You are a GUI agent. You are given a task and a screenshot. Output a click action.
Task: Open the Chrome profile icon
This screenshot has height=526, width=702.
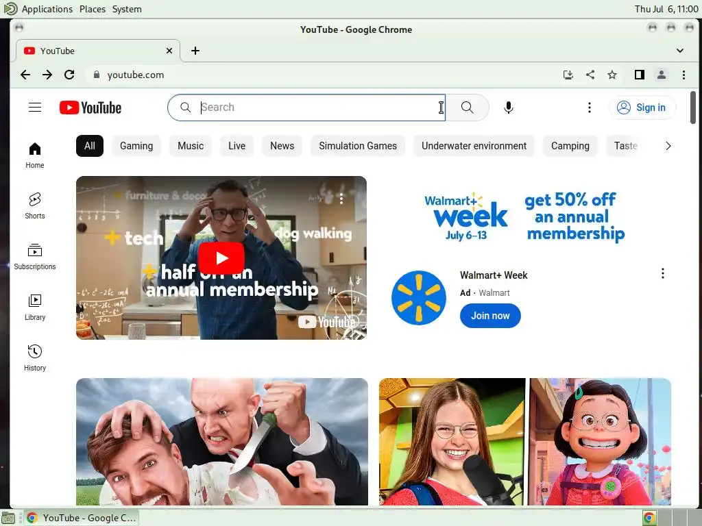(x=662, y=75)
